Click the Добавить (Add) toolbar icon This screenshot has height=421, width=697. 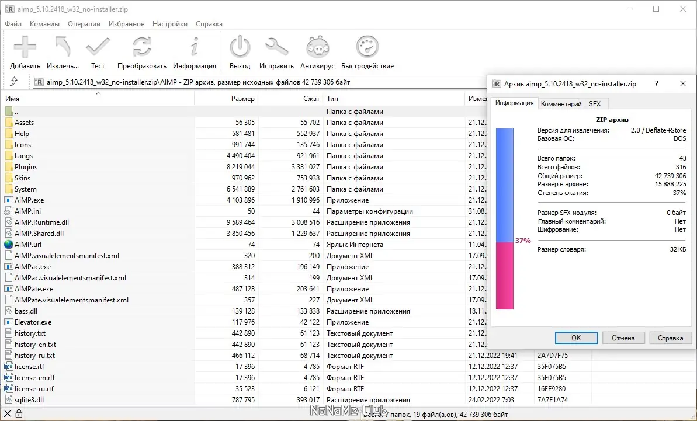point(25,47)
